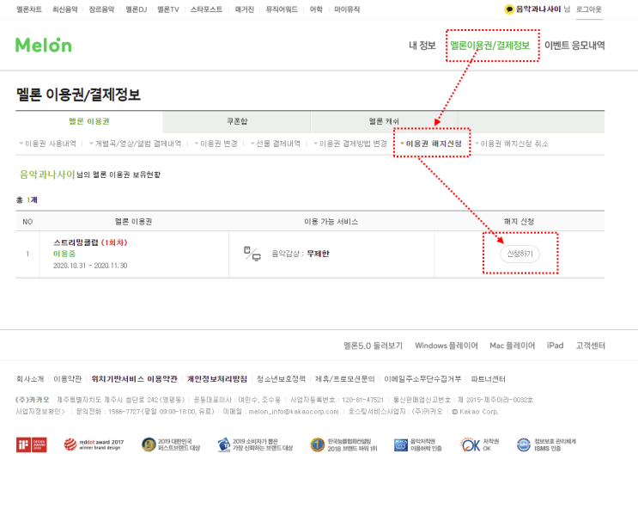The image size is (638, 521).
Task: Open 이메일주소무단수집거부
Action: tap(422, 379)
